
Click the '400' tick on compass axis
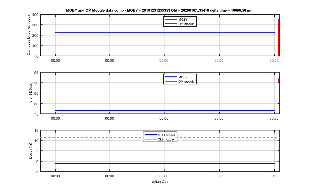36,14
